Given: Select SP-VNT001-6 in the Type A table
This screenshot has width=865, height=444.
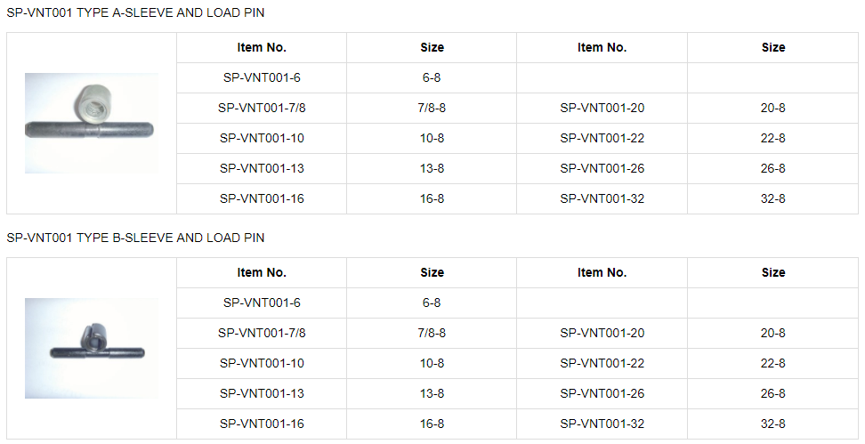Looking at the screenshot, I should coord(262,78).
